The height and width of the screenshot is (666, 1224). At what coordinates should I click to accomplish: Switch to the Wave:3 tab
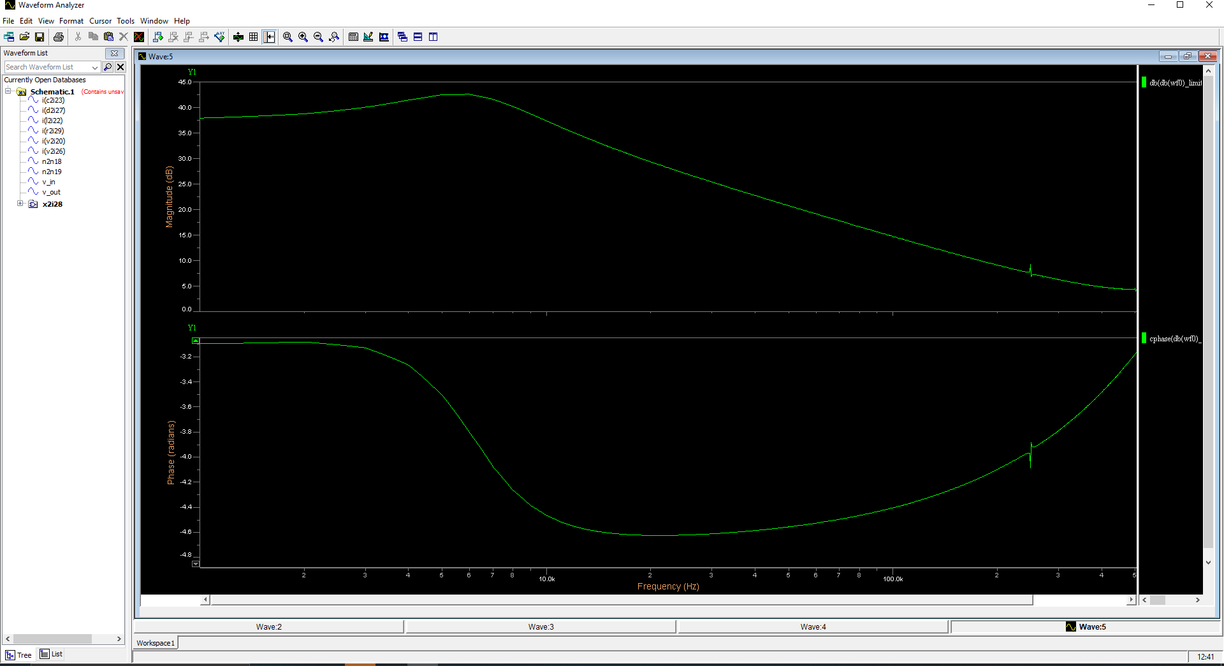tap(541, 627)
